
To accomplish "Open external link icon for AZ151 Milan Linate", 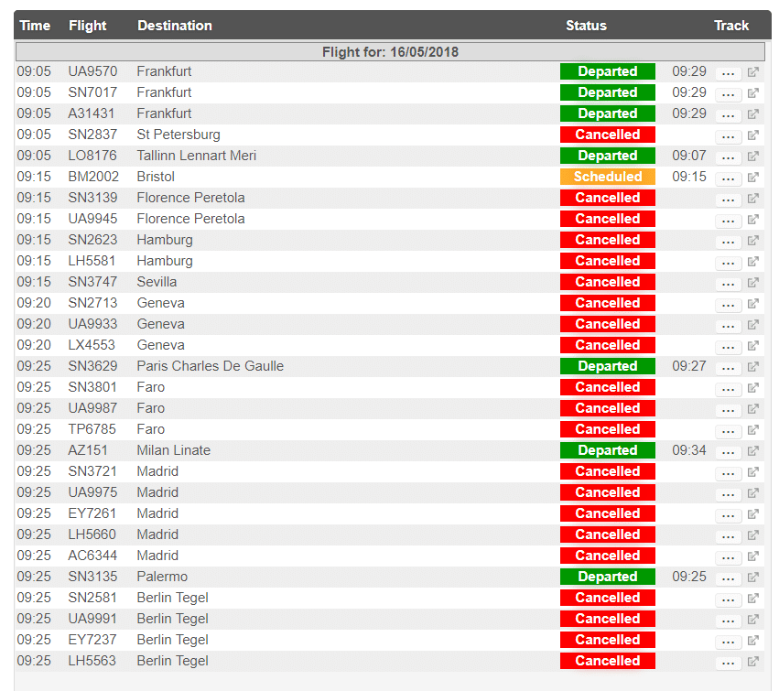I will pyautogui.click(x=753, y=451).
